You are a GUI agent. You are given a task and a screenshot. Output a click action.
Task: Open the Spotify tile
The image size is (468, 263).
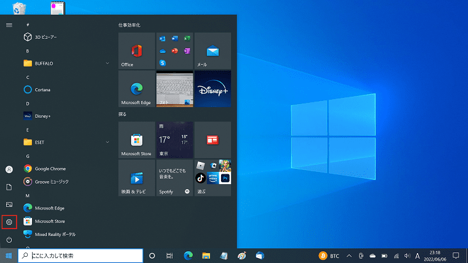[175, 178]
